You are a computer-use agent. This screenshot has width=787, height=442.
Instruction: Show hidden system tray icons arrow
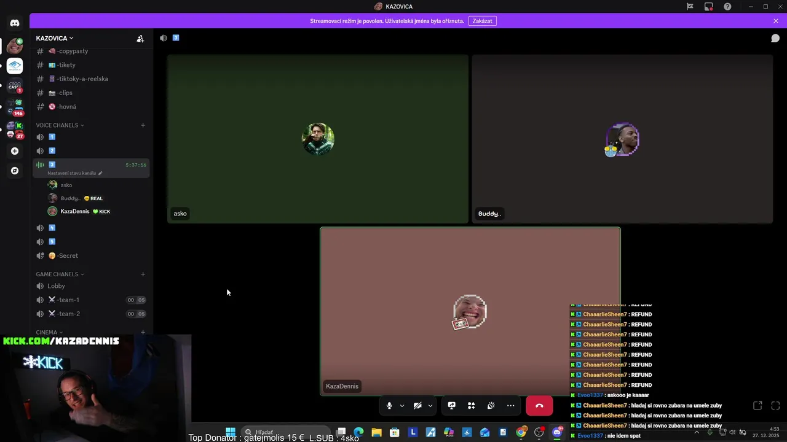(697, 432)
